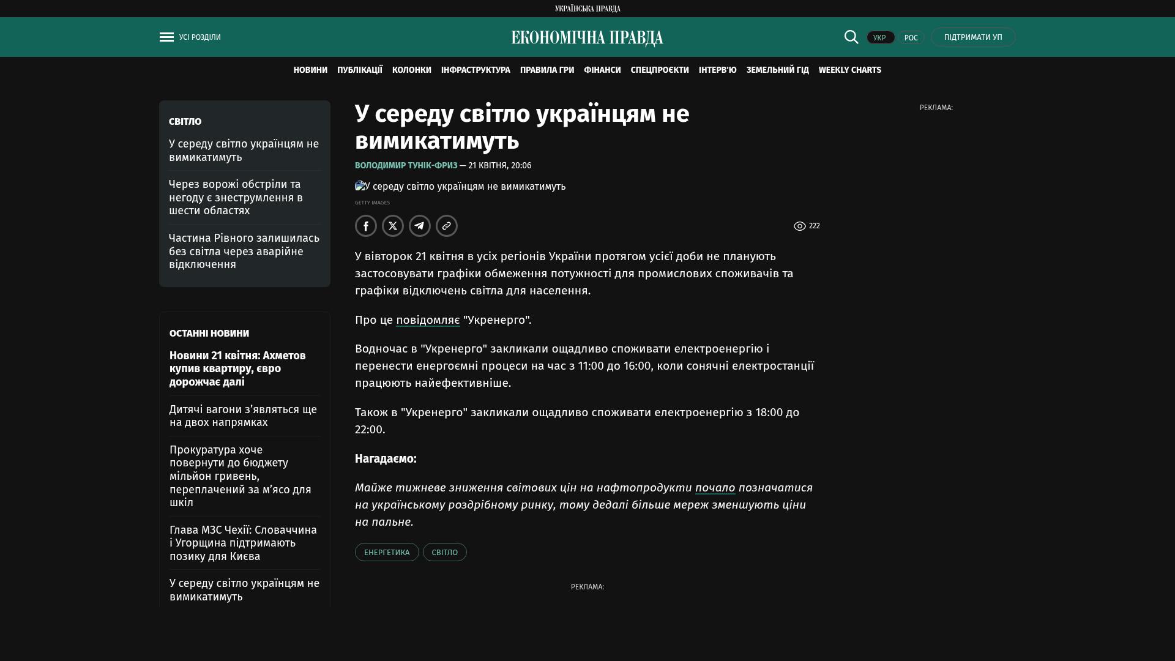Image resolution: width=1175 pixels, height=661 pixels.
Task: Open the search magnifier icon
Action: (x=851, y=37)
